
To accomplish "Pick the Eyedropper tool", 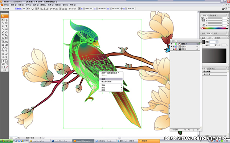I will pyautogui.click(x=3, y=48).
